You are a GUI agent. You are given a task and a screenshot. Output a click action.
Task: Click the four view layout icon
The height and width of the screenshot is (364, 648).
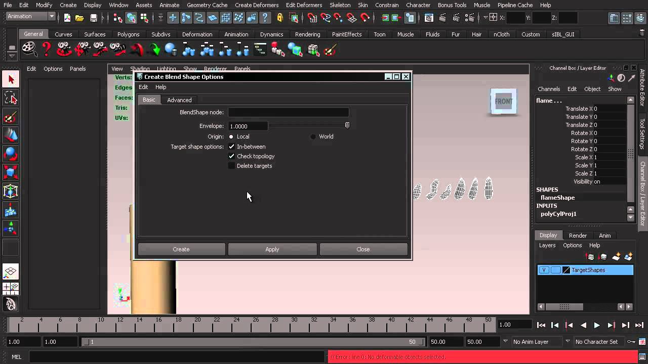[11, 288]
